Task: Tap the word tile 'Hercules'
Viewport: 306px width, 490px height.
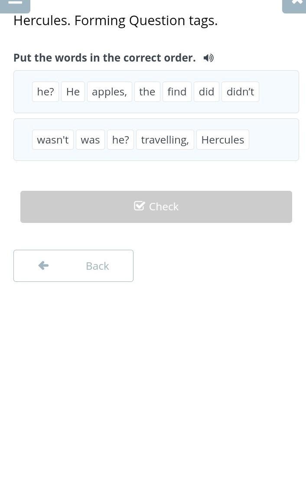Action: tap(222, 140)
